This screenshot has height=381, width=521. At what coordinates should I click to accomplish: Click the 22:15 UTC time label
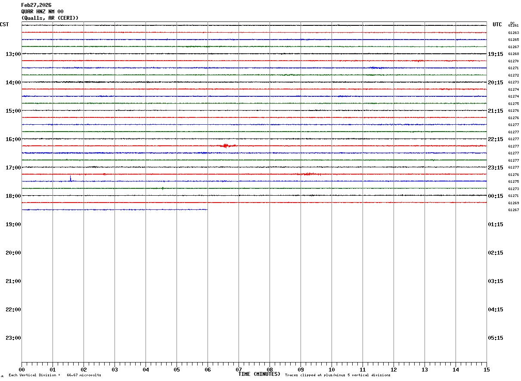[496, 139]
